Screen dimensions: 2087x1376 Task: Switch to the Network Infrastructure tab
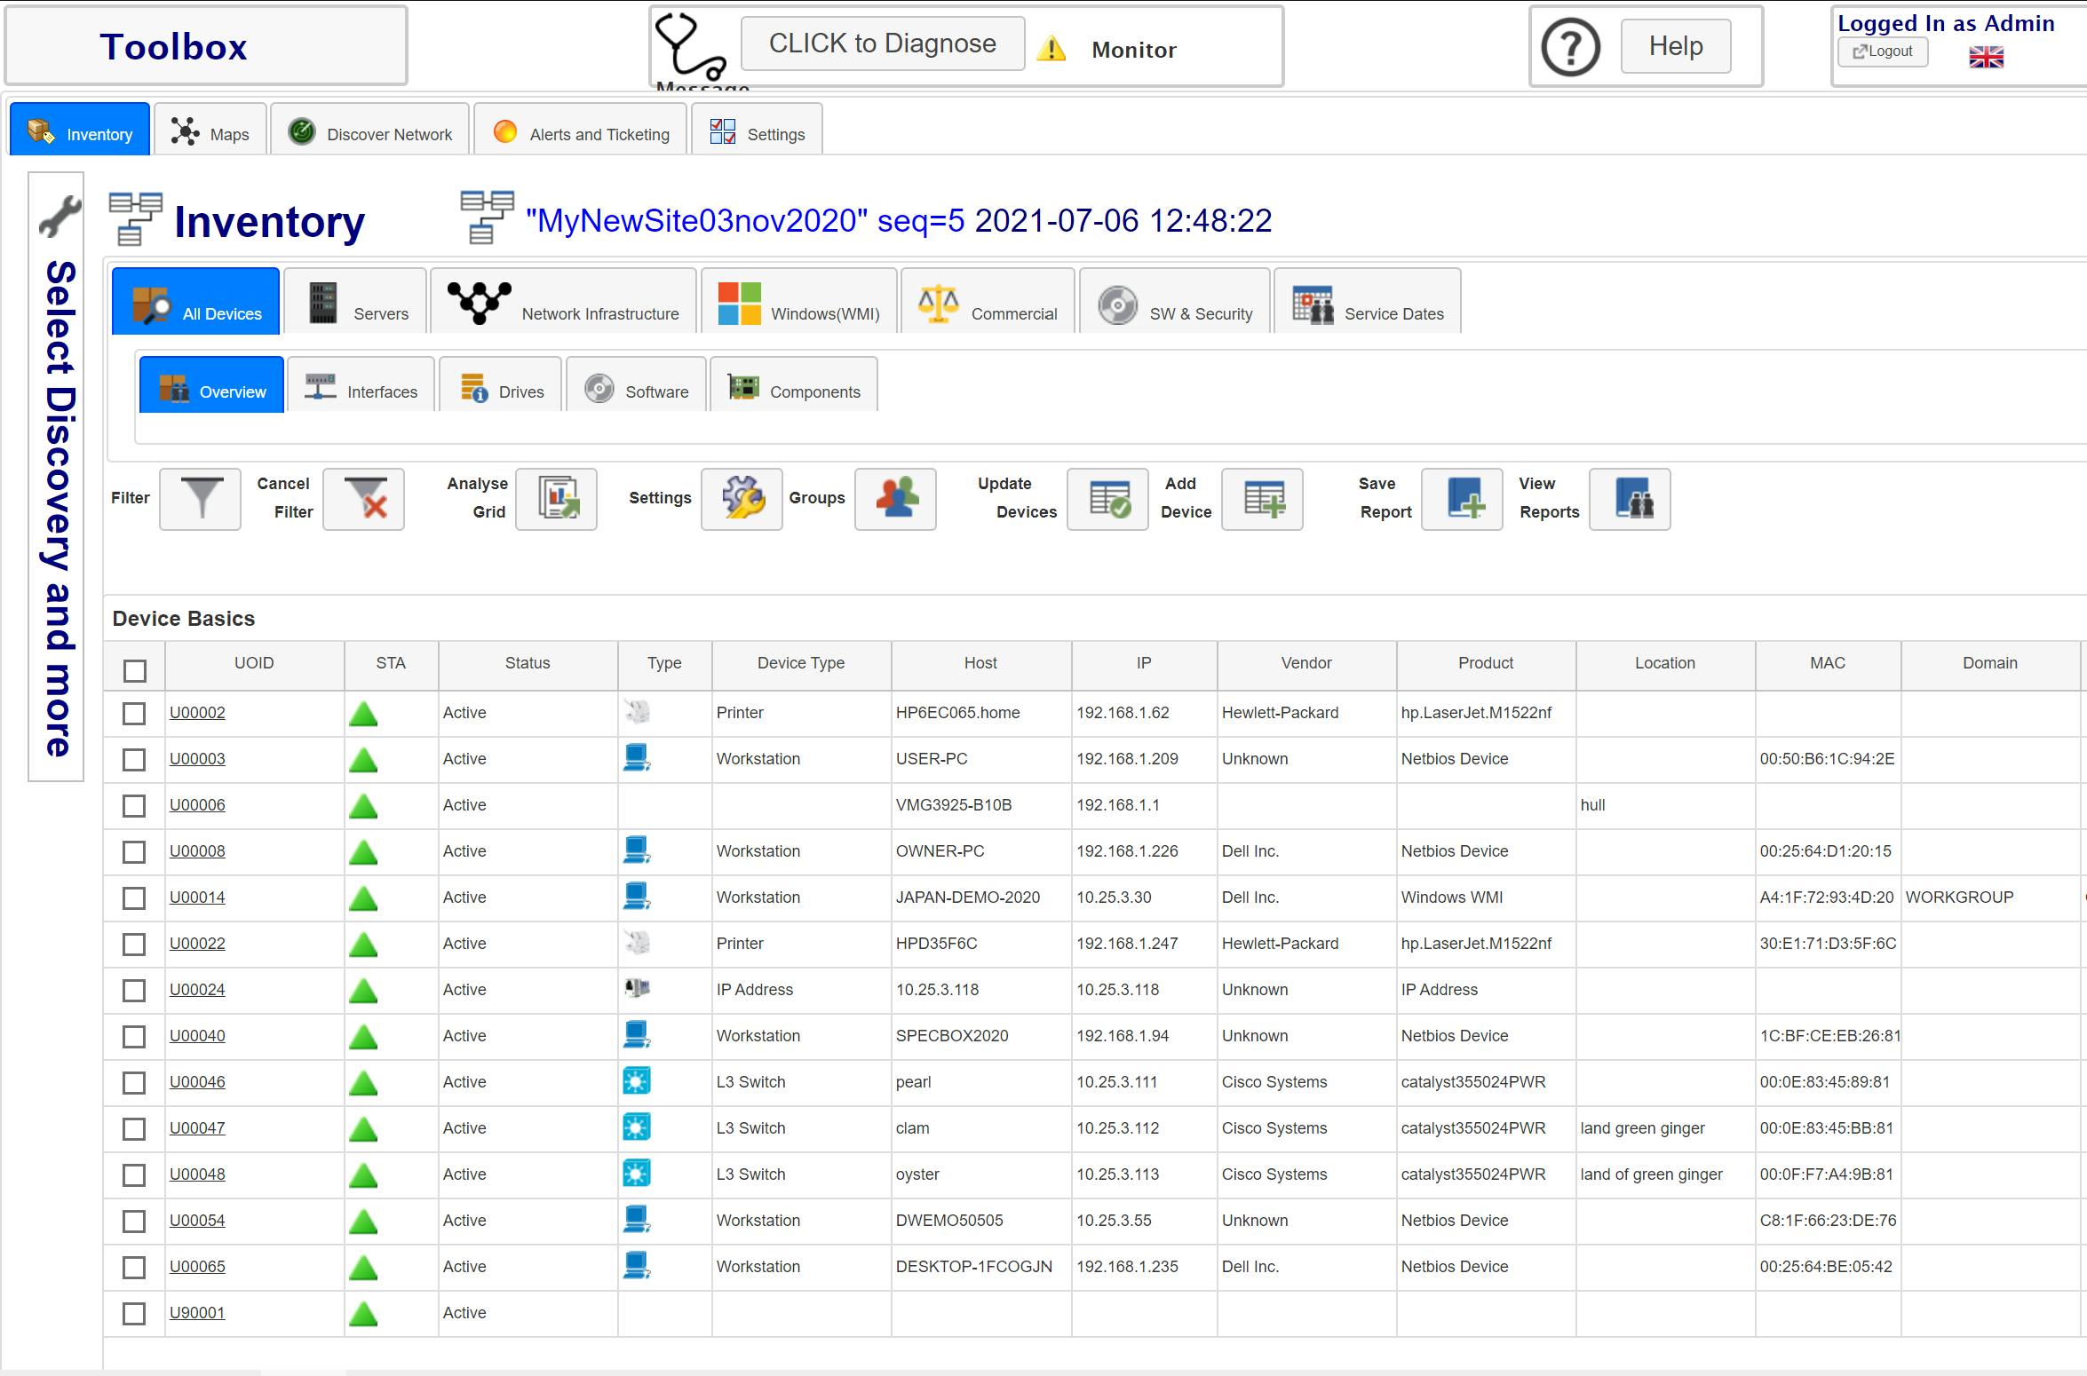[564, 302]
